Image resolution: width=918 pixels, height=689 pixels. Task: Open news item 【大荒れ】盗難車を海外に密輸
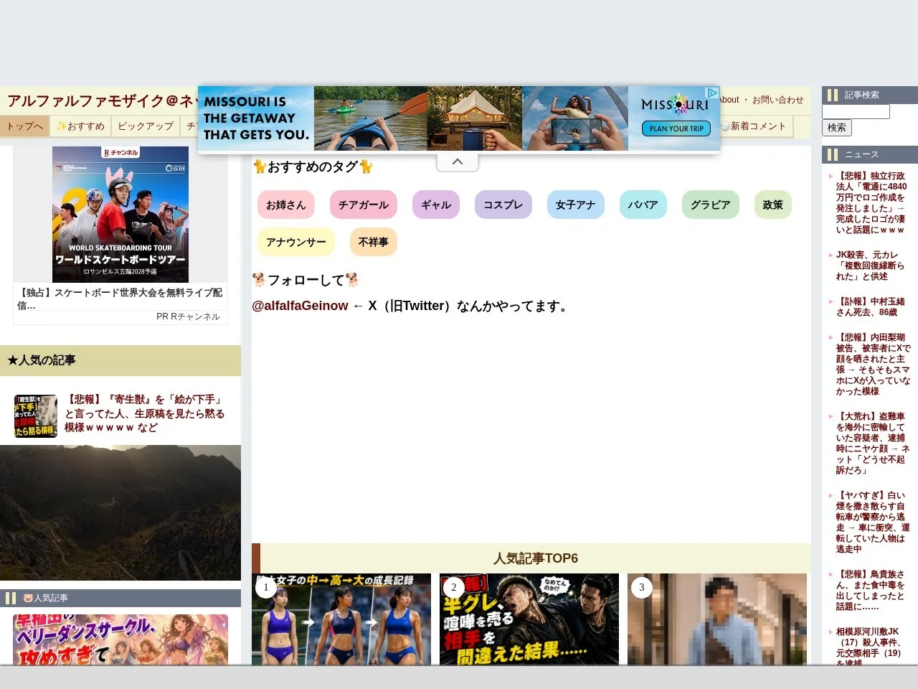[x=872, y=443]
